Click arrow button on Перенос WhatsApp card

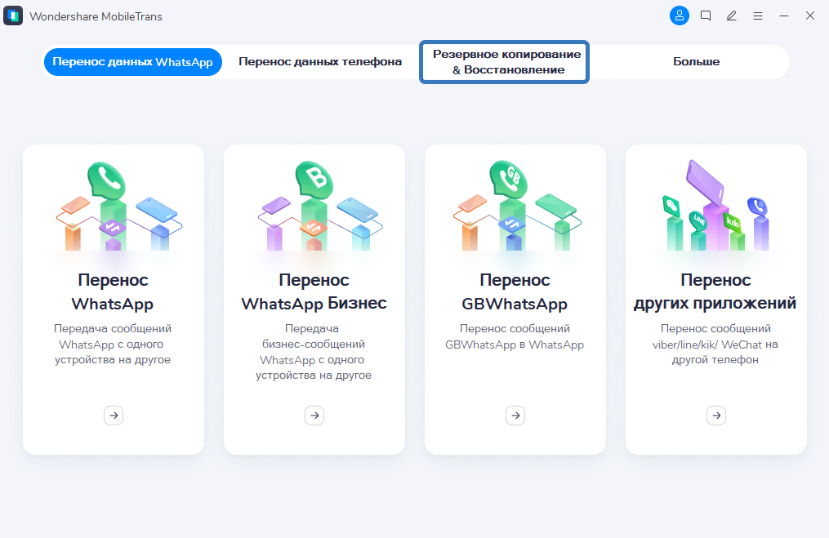click(114, 416)
